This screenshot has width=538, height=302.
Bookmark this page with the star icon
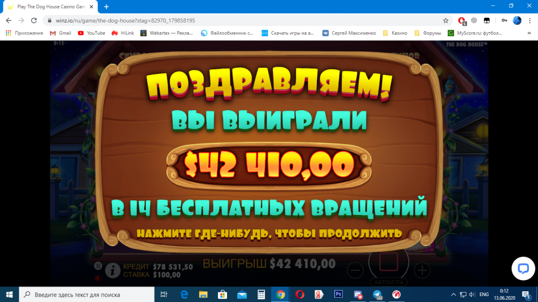click(445, 20)
